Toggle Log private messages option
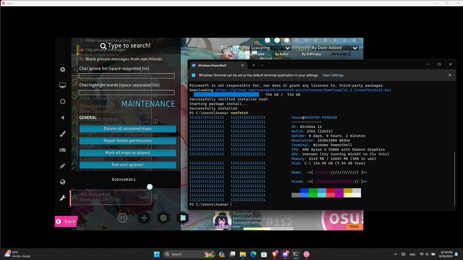Screen dimensions: 463x260 click(x=103, y=50)
